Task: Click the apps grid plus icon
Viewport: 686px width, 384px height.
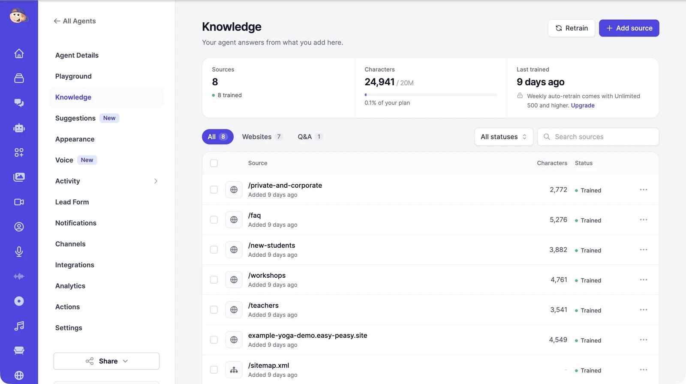Action: pyautogui.click(x=19, y=153)
